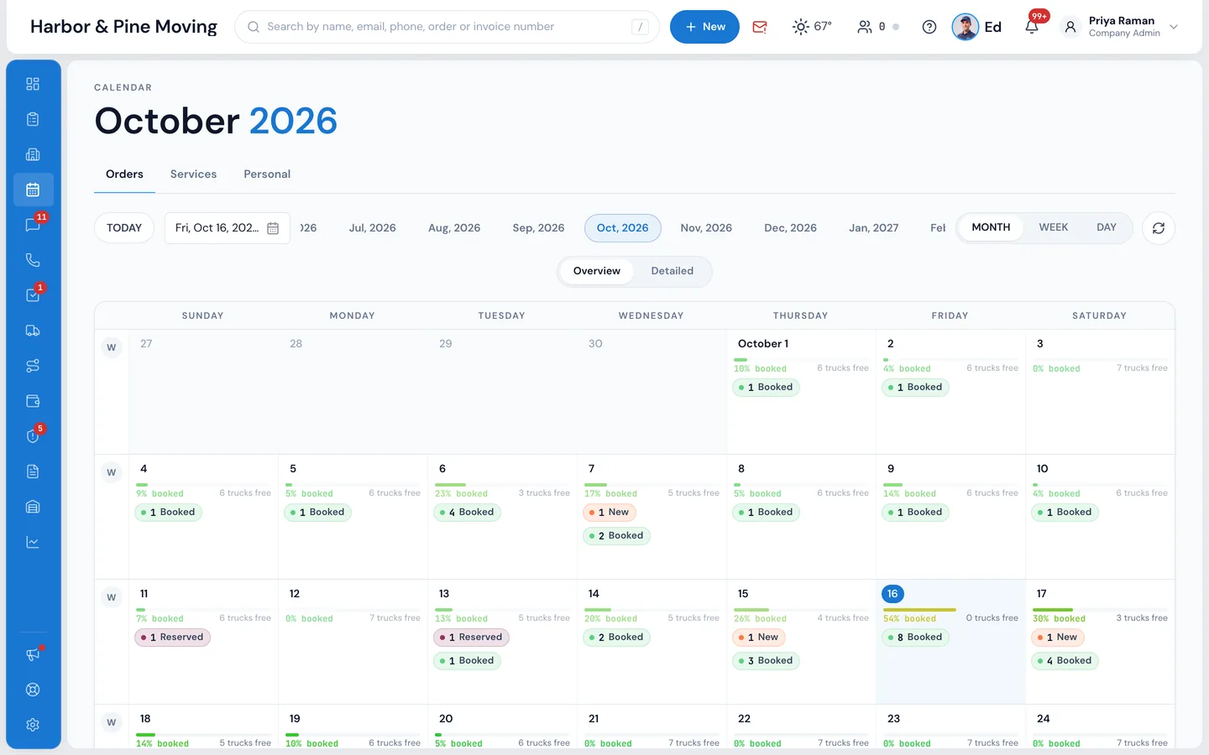1209x755 pixels.
Task: Open the 1 Reserved pill on October 11
Action: (x=173, y=638)
